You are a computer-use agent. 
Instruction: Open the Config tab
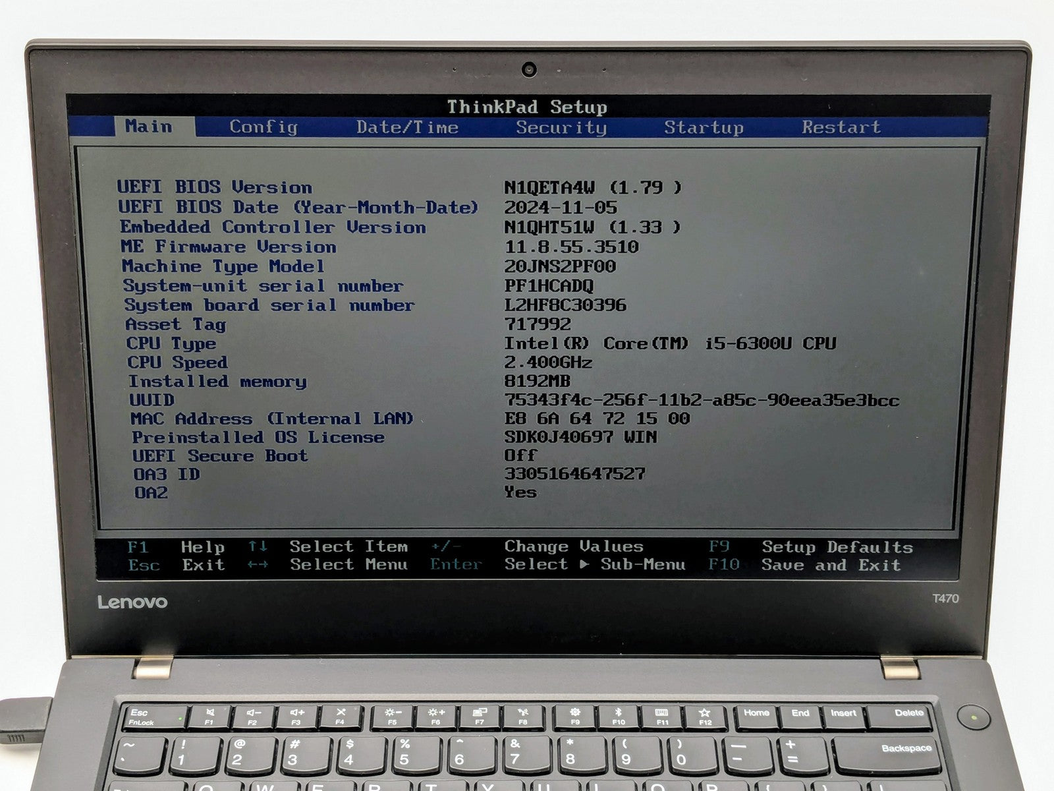click(x=263, y=127)
